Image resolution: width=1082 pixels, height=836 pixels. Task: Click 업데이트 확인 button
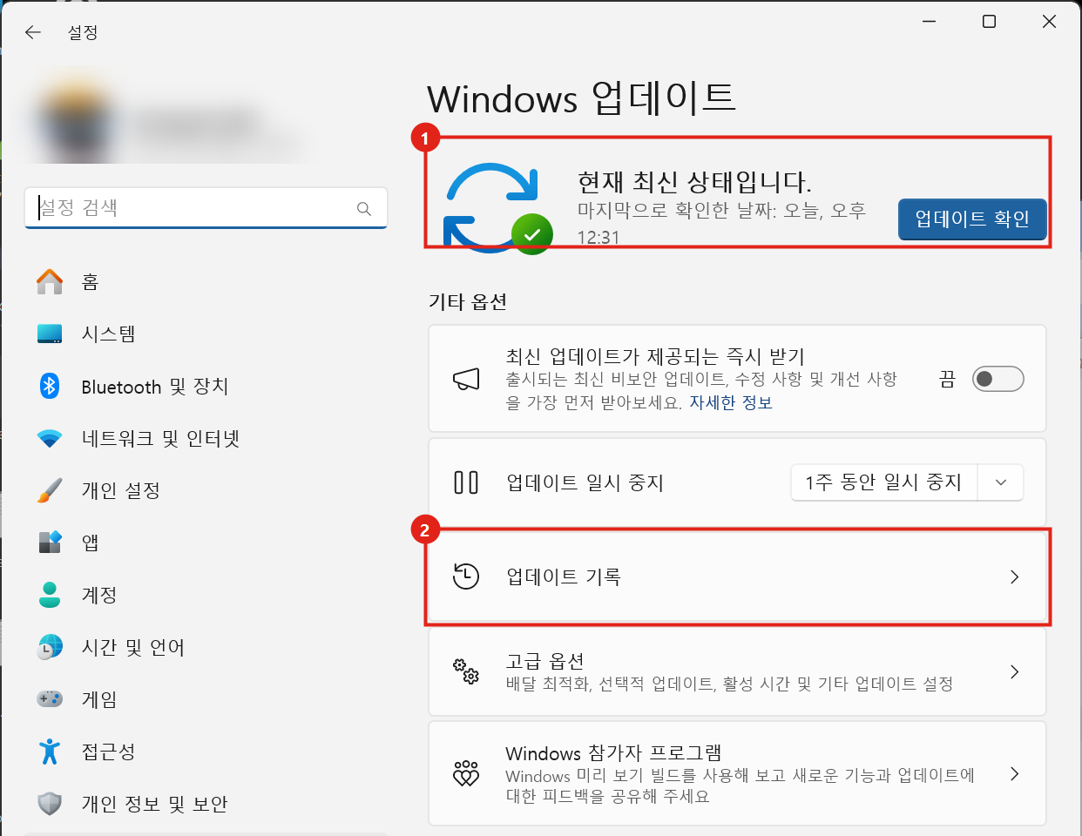pos(972,219)
